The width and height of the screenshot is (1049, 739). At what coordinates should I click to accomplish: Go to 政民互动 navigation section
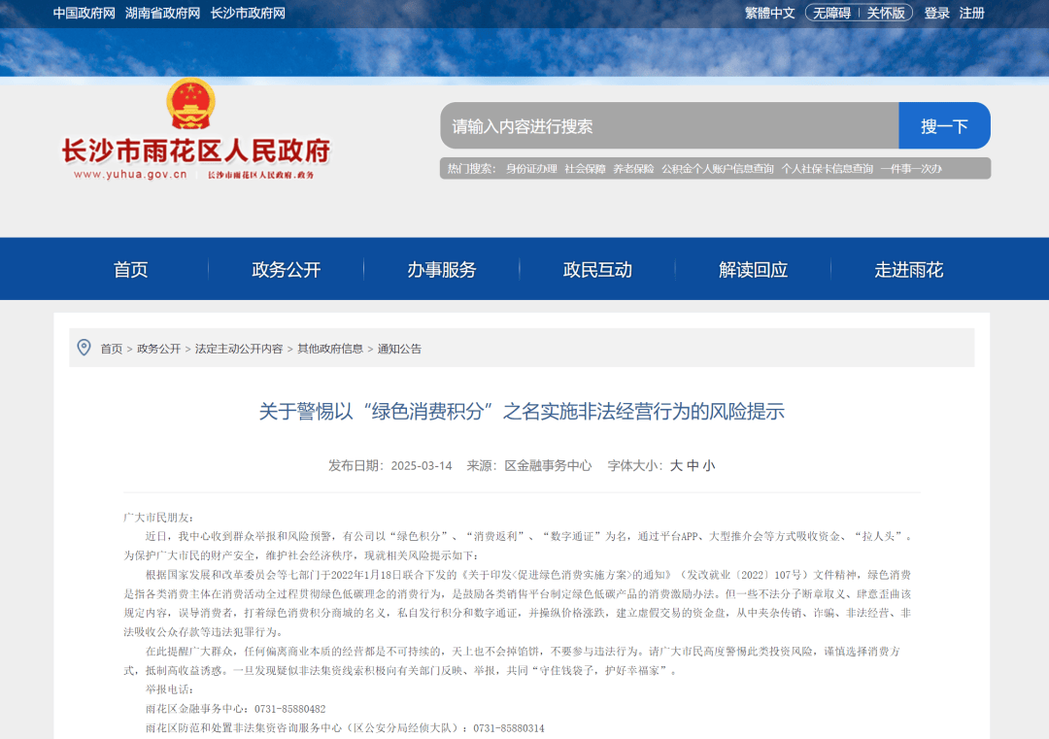597,270
